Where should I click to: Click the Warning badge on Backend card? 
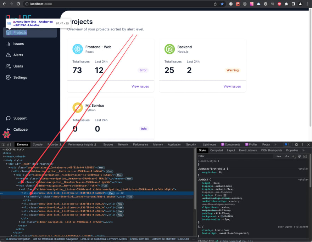[233, 70]
